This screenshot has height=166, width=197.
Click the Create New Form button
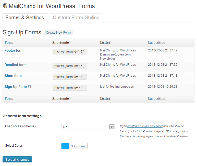point(58,33)
